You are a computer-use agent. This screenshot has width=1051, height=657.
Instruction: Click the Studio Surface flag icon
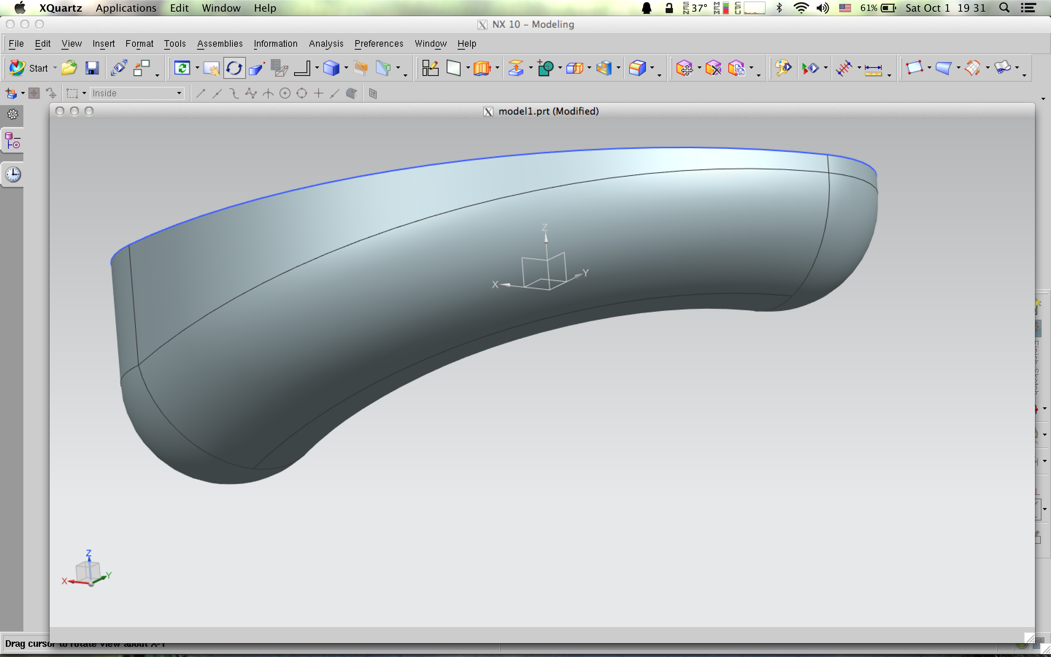pyautogui.click(x=1002, y=68)
